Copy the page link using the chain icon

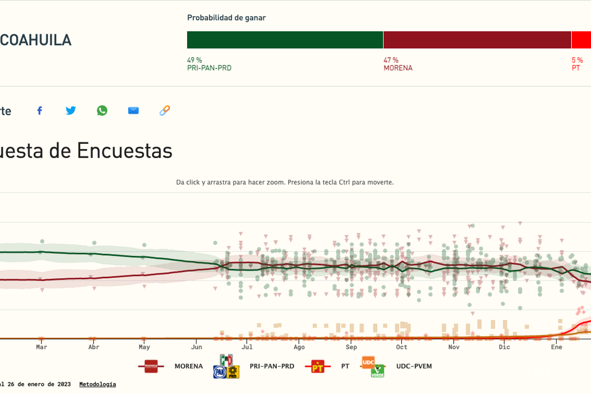tap(164, 110)
